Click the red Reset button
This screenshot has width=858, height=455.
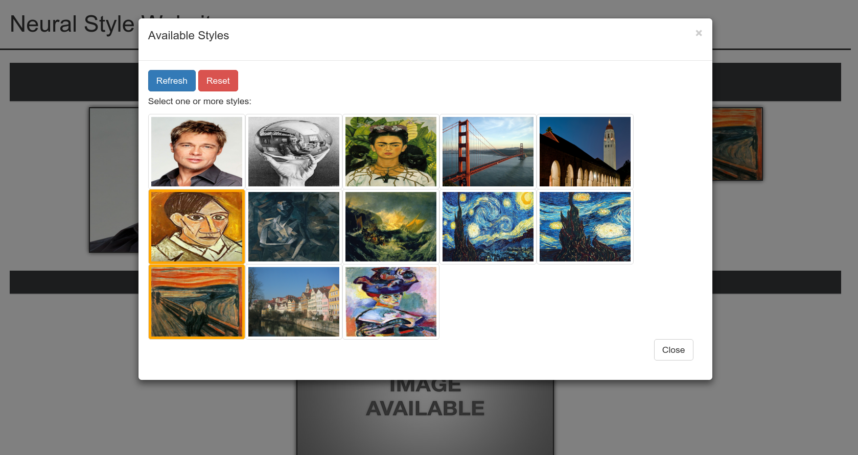[x=218, y=81]
